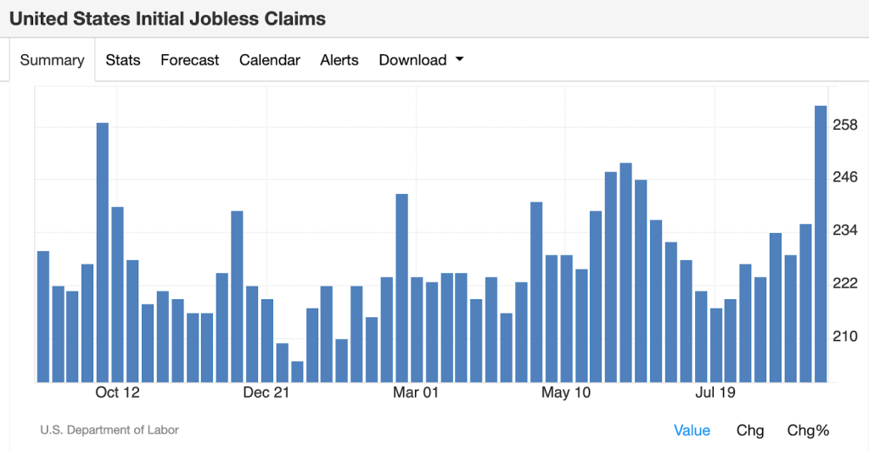Click the U.S. Department of Labor source

[x=109, y=431]
